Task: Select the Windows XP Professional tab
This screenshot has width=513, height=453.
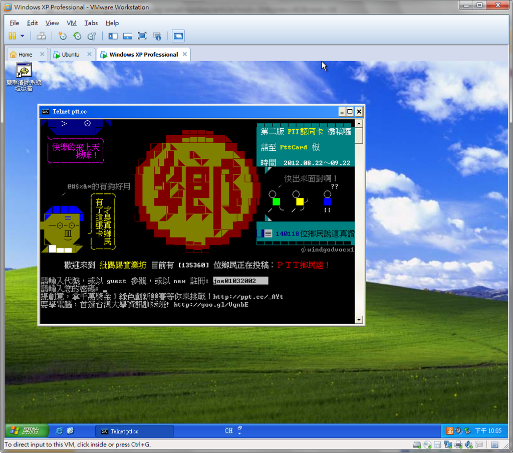Action: pyautogui.click(x=144, y=55)
